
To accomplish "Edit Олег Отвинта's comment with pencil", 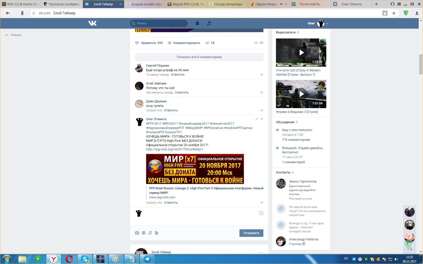I will tap(257, 119).
